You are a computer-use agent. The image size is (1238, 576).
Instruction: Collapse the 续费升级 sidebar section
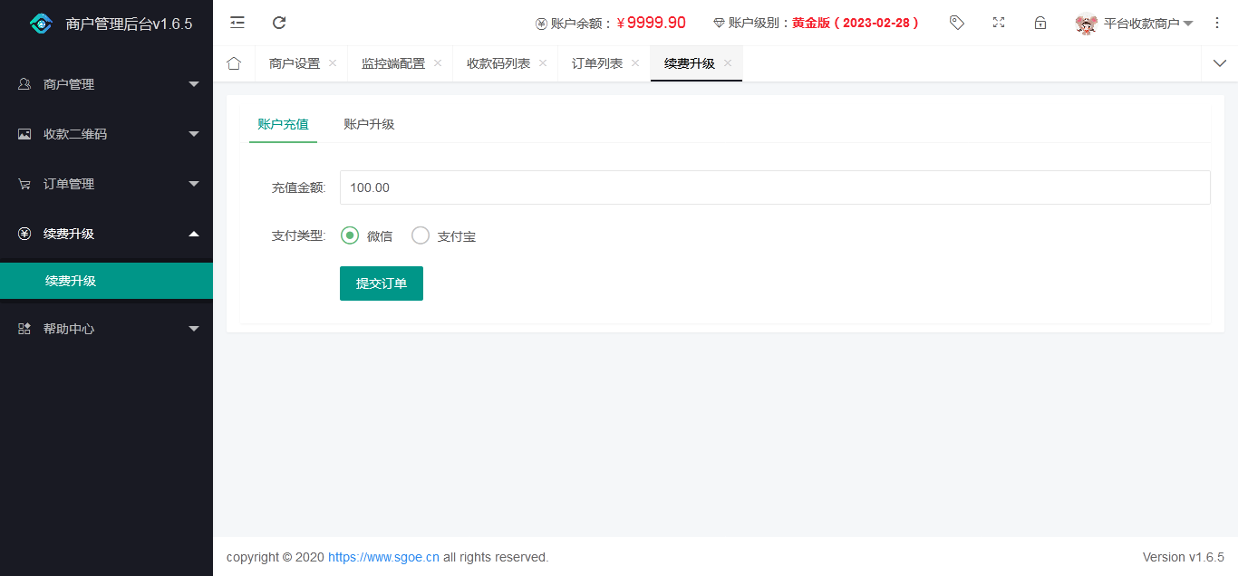107,233
